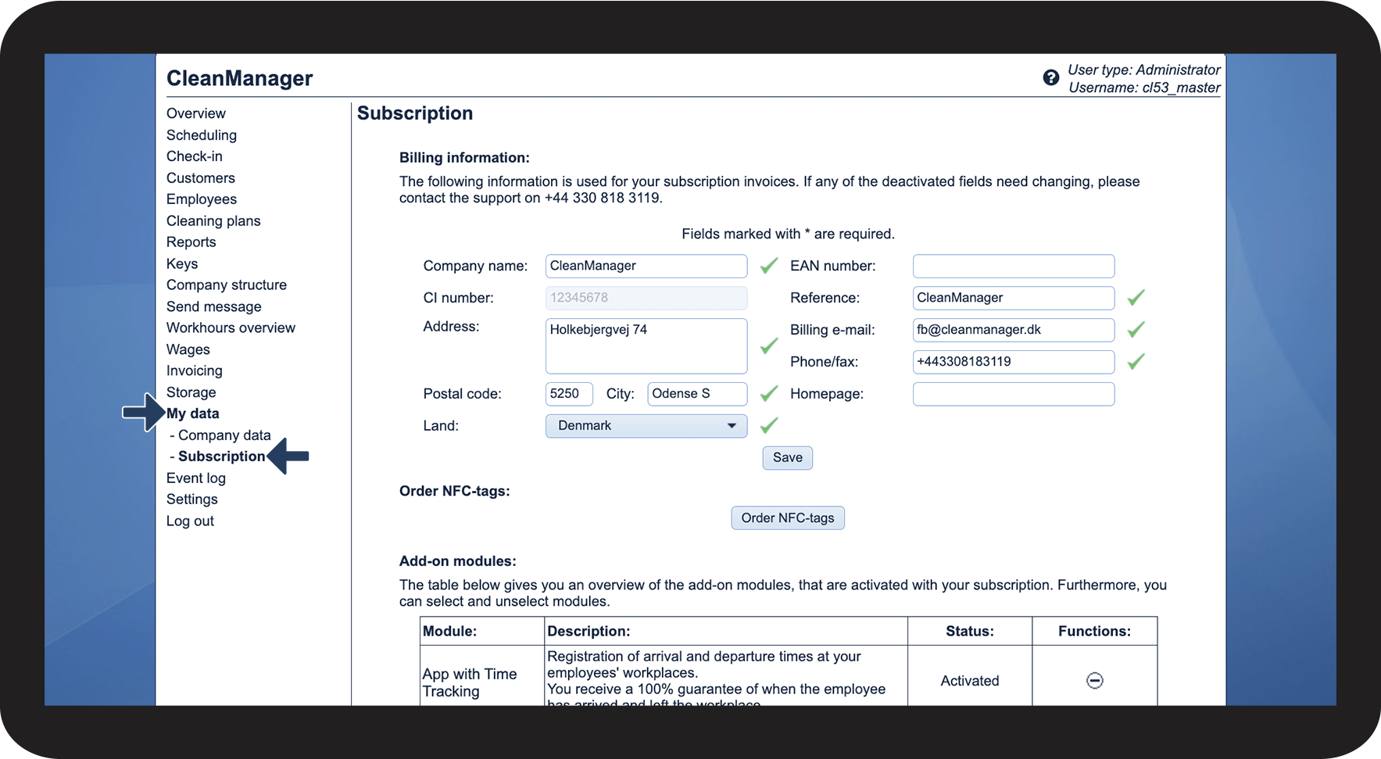Select Employees from the sidebar

tap(201, 199)
